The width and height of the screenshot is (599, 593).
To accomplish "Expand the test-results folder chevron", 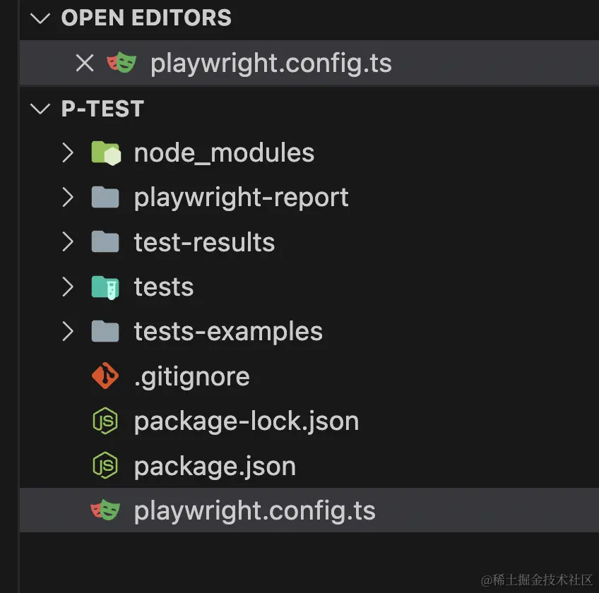I will coord(68,242).
